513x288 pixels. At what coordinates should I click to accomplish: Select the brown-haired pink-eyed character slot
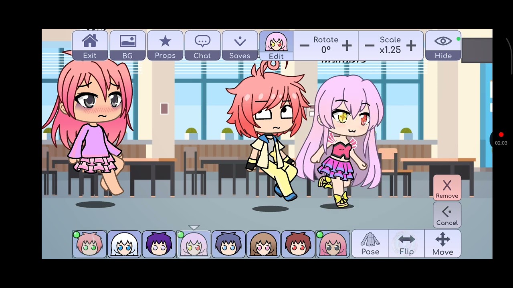(x=263, y=244)
